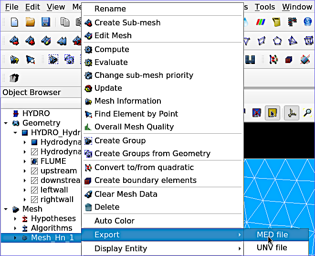
Task: Expand the rightwall tree item
Action: [x=25, y=200]
